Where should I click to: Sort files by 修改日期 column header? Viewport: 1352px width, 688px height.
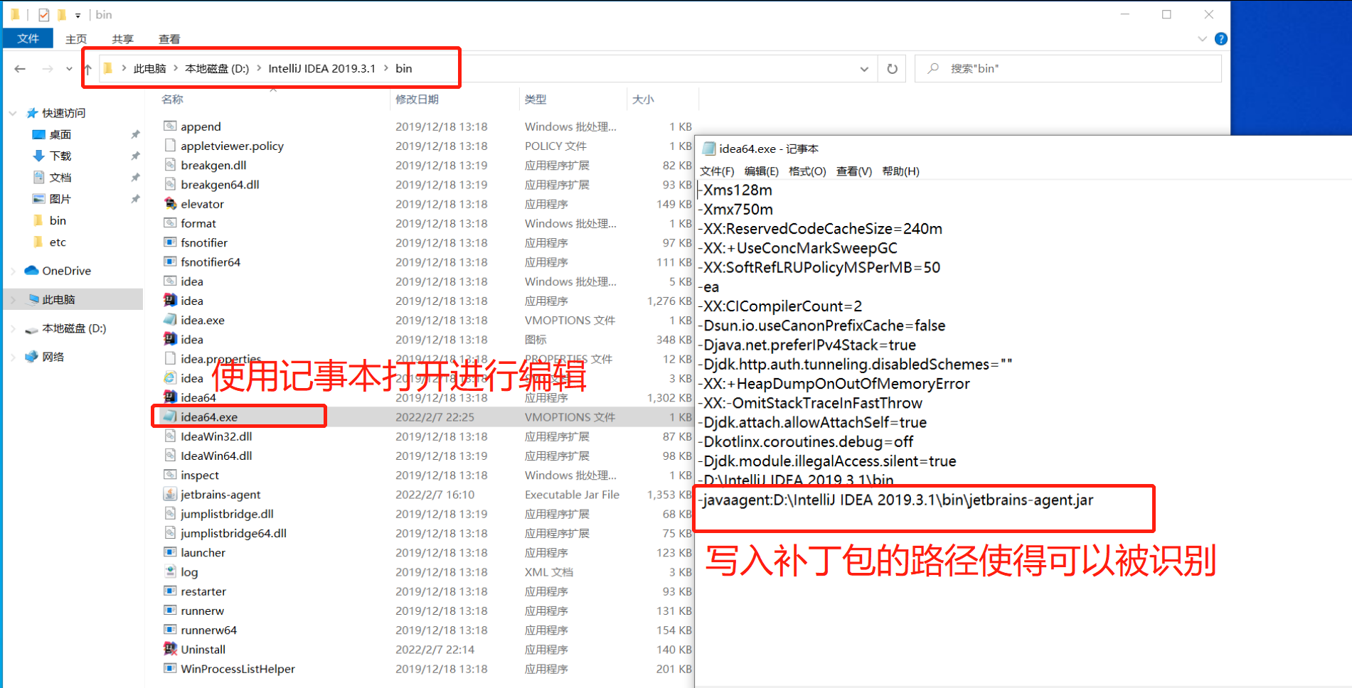click(x=417, y=100)
